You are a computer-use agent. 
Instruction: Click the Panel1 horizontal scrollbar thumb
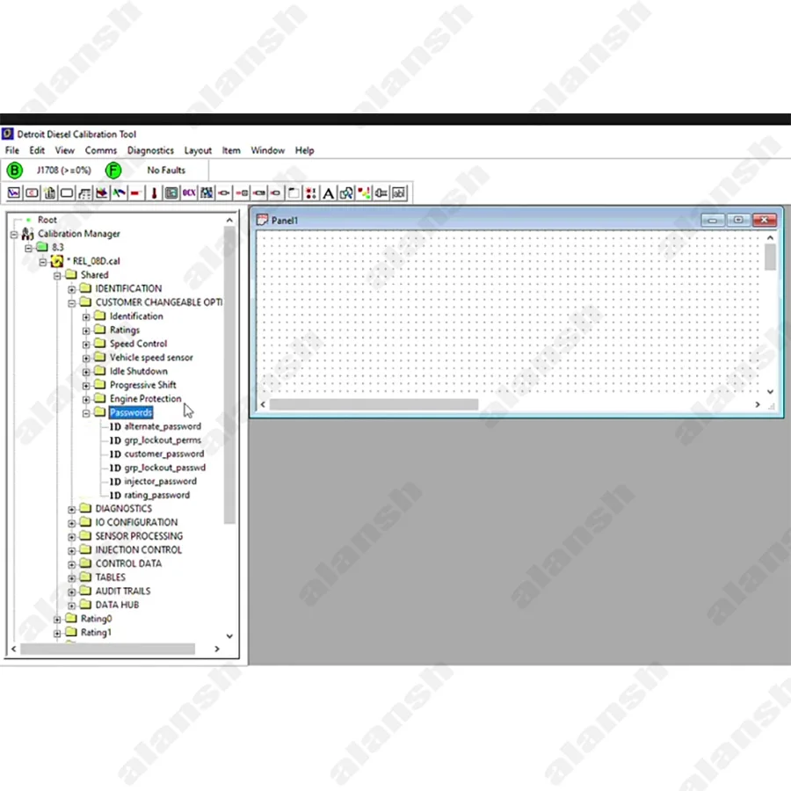[374, 404]
